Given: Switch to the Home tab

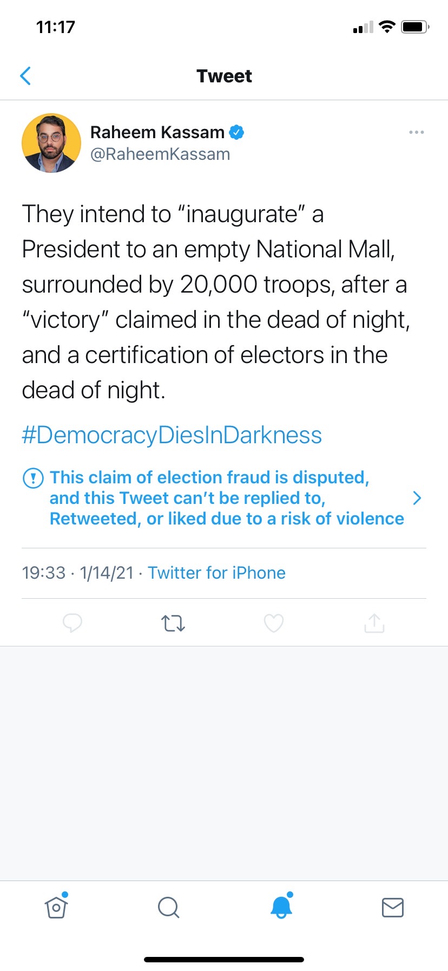Looking at the screenshot, I should (56, 907).
